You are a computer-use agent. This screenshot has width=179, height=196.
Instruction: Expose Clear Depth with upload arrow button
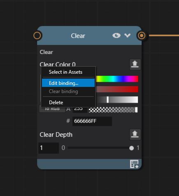pyautogui.click(x=135, y=134)
